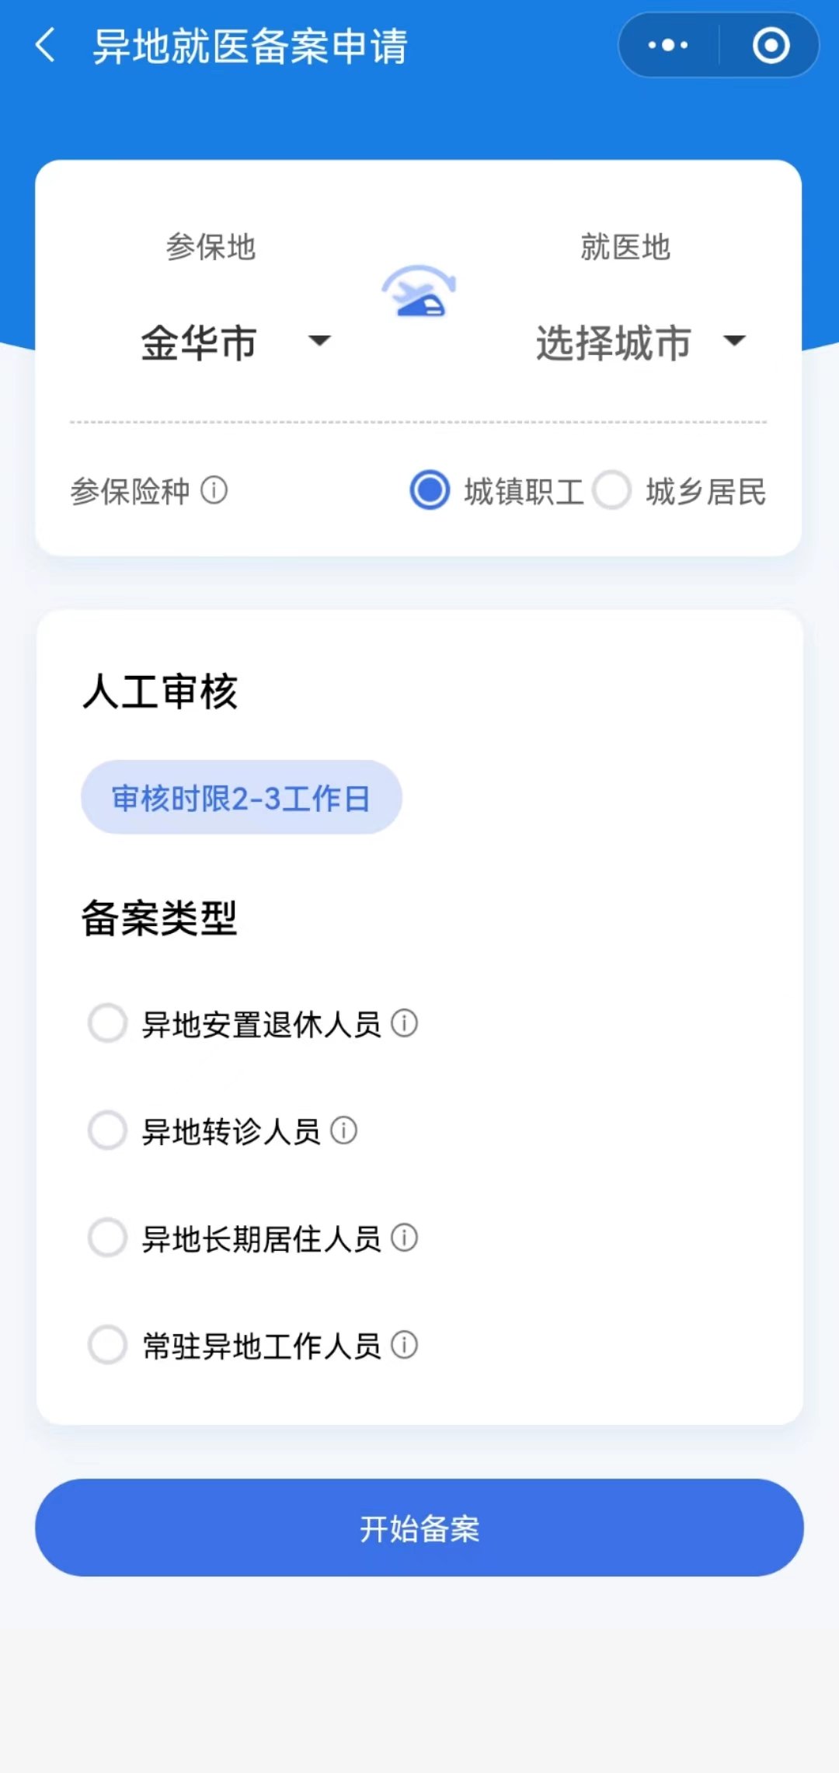Image resolution: width=839 pixels, height=1773 pixels.
Task: Show info icon for 异地安置退休人员
Action: [404, 1023]
